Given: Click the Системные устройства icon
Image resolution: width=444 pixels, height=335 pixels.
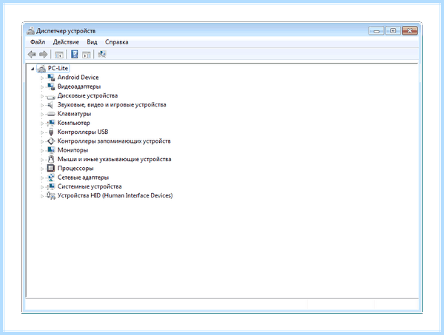Looking at the screenshot, I should [x=51, y=186].
